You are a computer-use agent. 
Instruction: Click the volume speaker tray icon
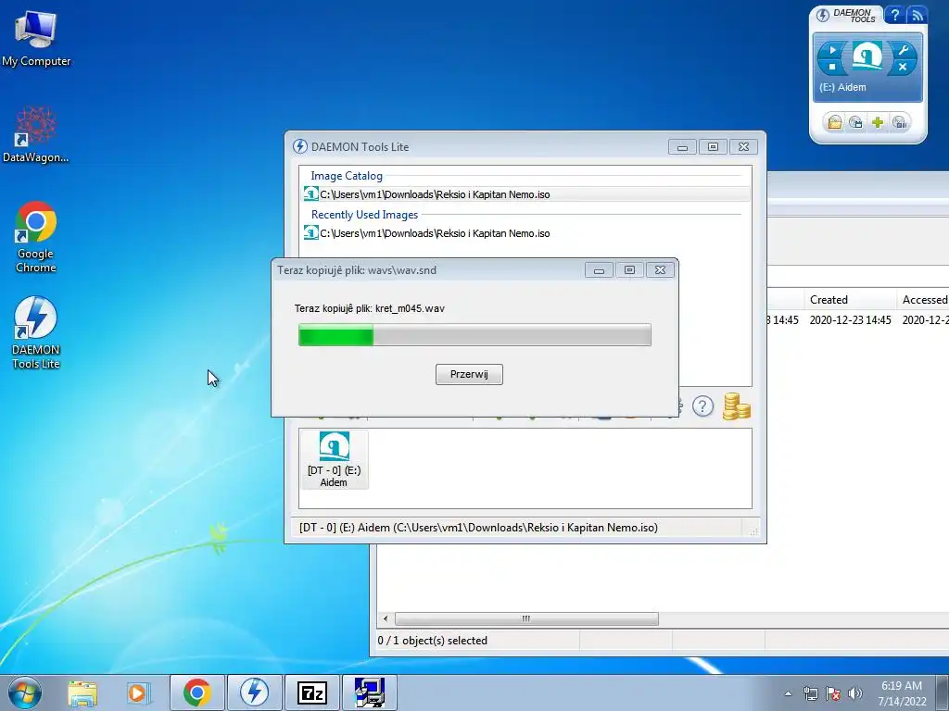[855, 693]
